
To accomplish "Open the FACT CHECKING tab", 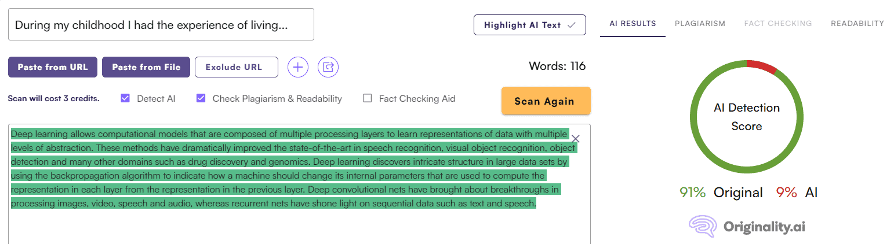I will click(778, 24).
